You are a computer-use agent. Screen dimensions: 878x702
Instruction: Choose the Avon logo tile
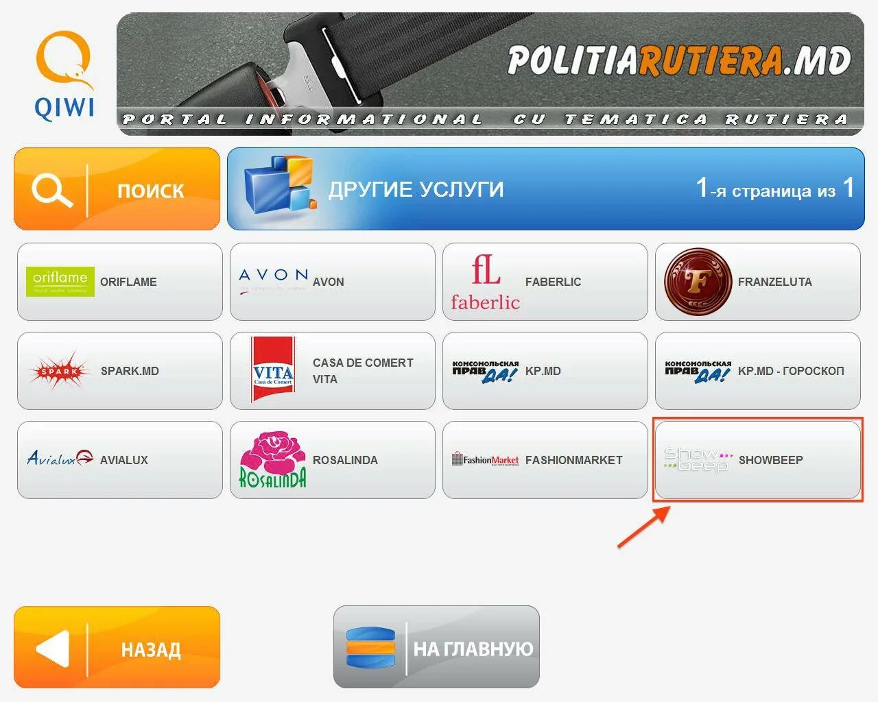coord(333,282)
